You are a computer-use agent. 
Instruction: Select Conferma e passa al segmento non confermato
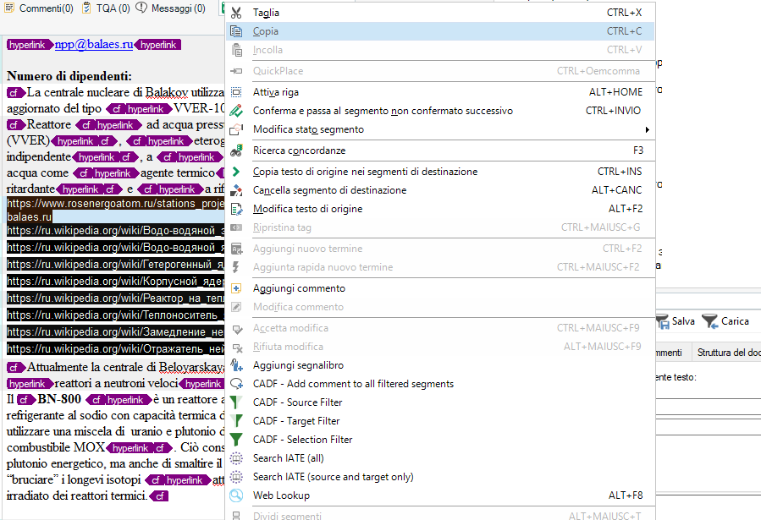(x=440, y=111)
